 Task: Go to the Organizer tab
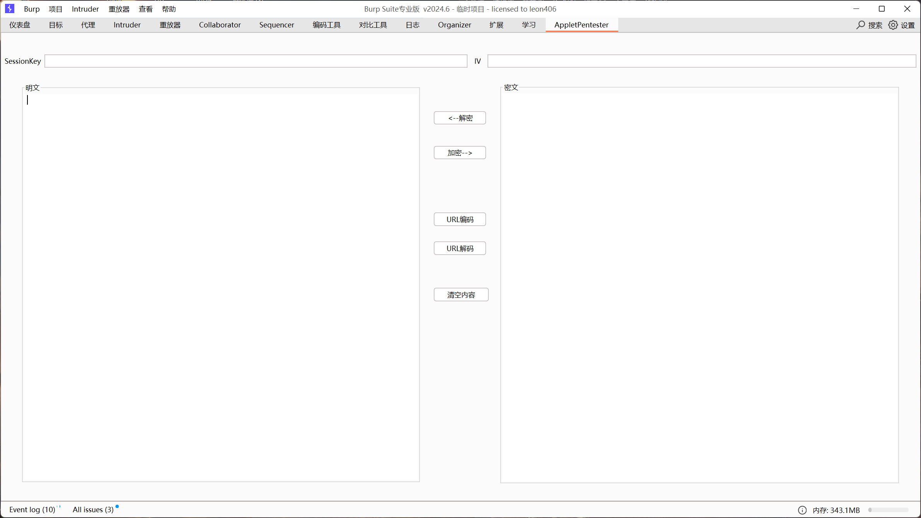pyautogui.click(x=454, y=25)
